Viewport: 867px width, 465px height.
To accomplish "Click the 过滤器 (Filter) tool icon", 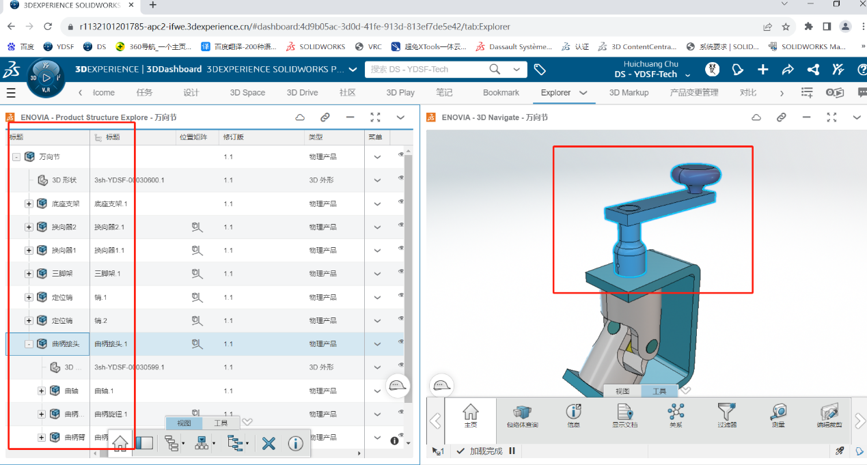I will click(727, 415).
